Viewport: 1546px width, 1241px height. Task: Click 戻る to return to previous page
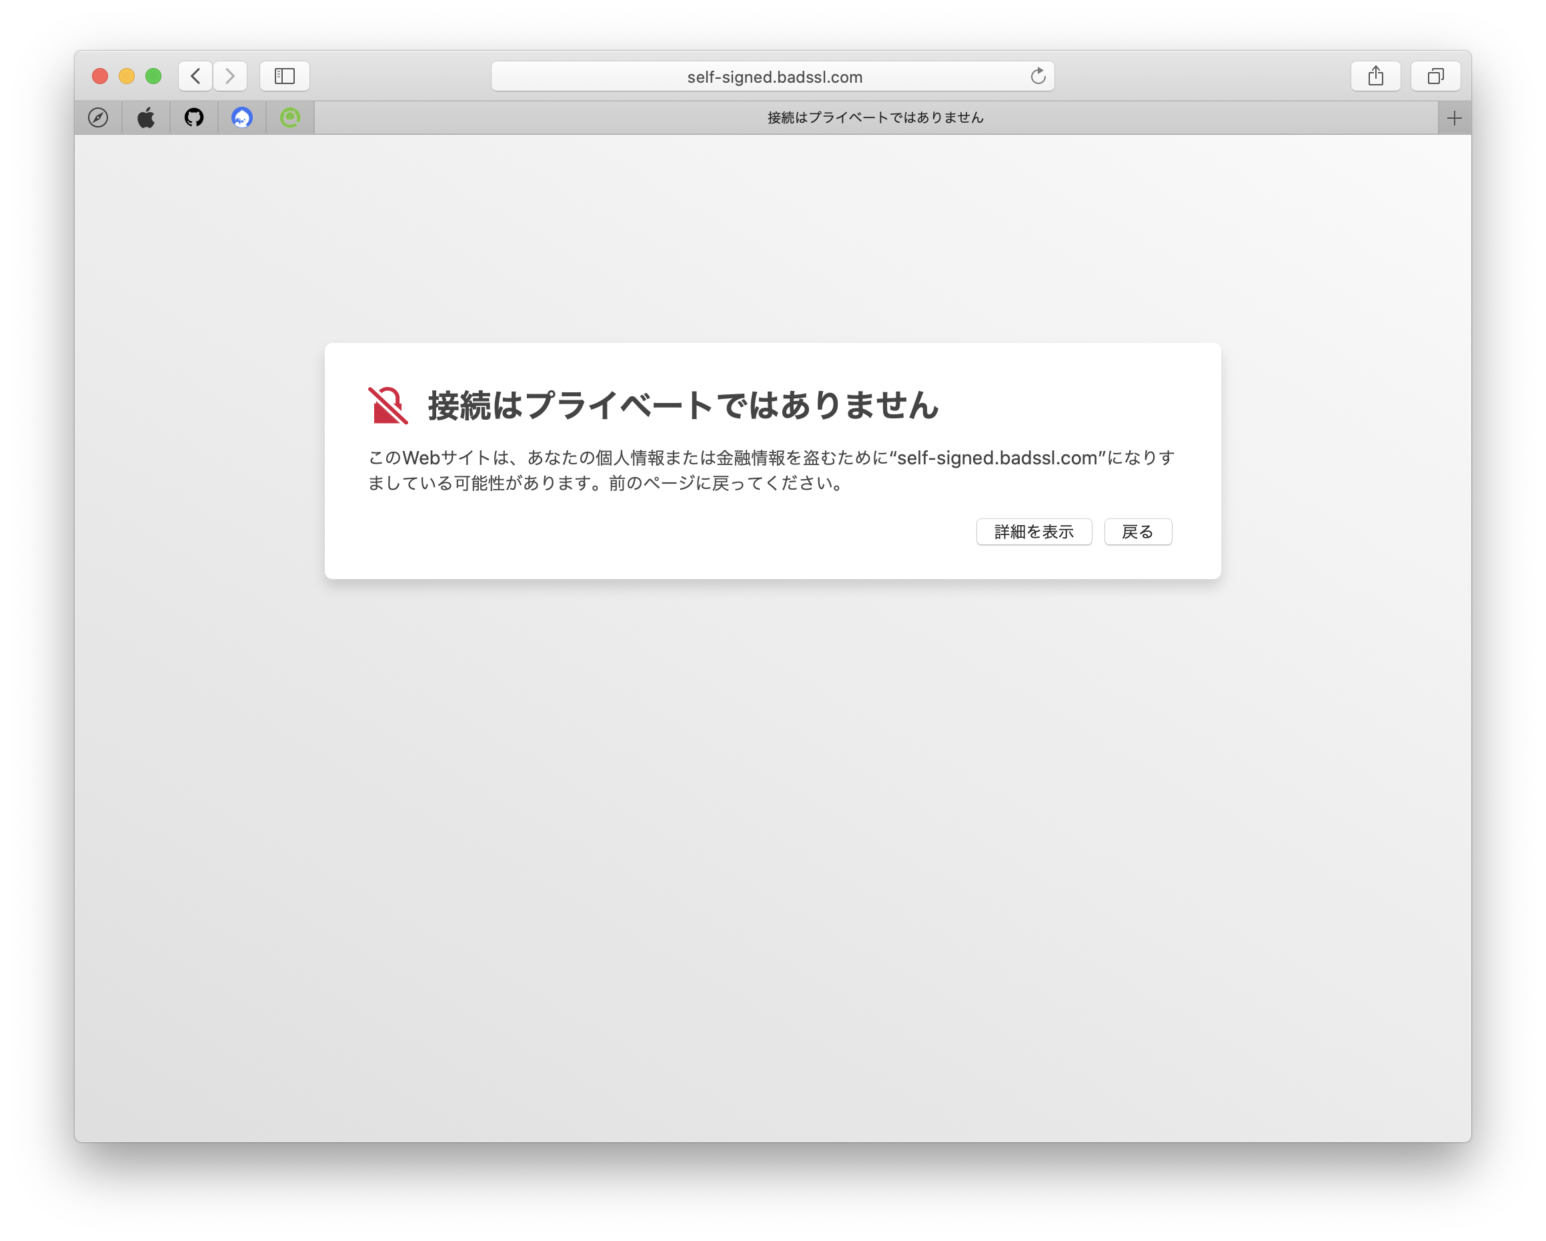point(1137,532)
